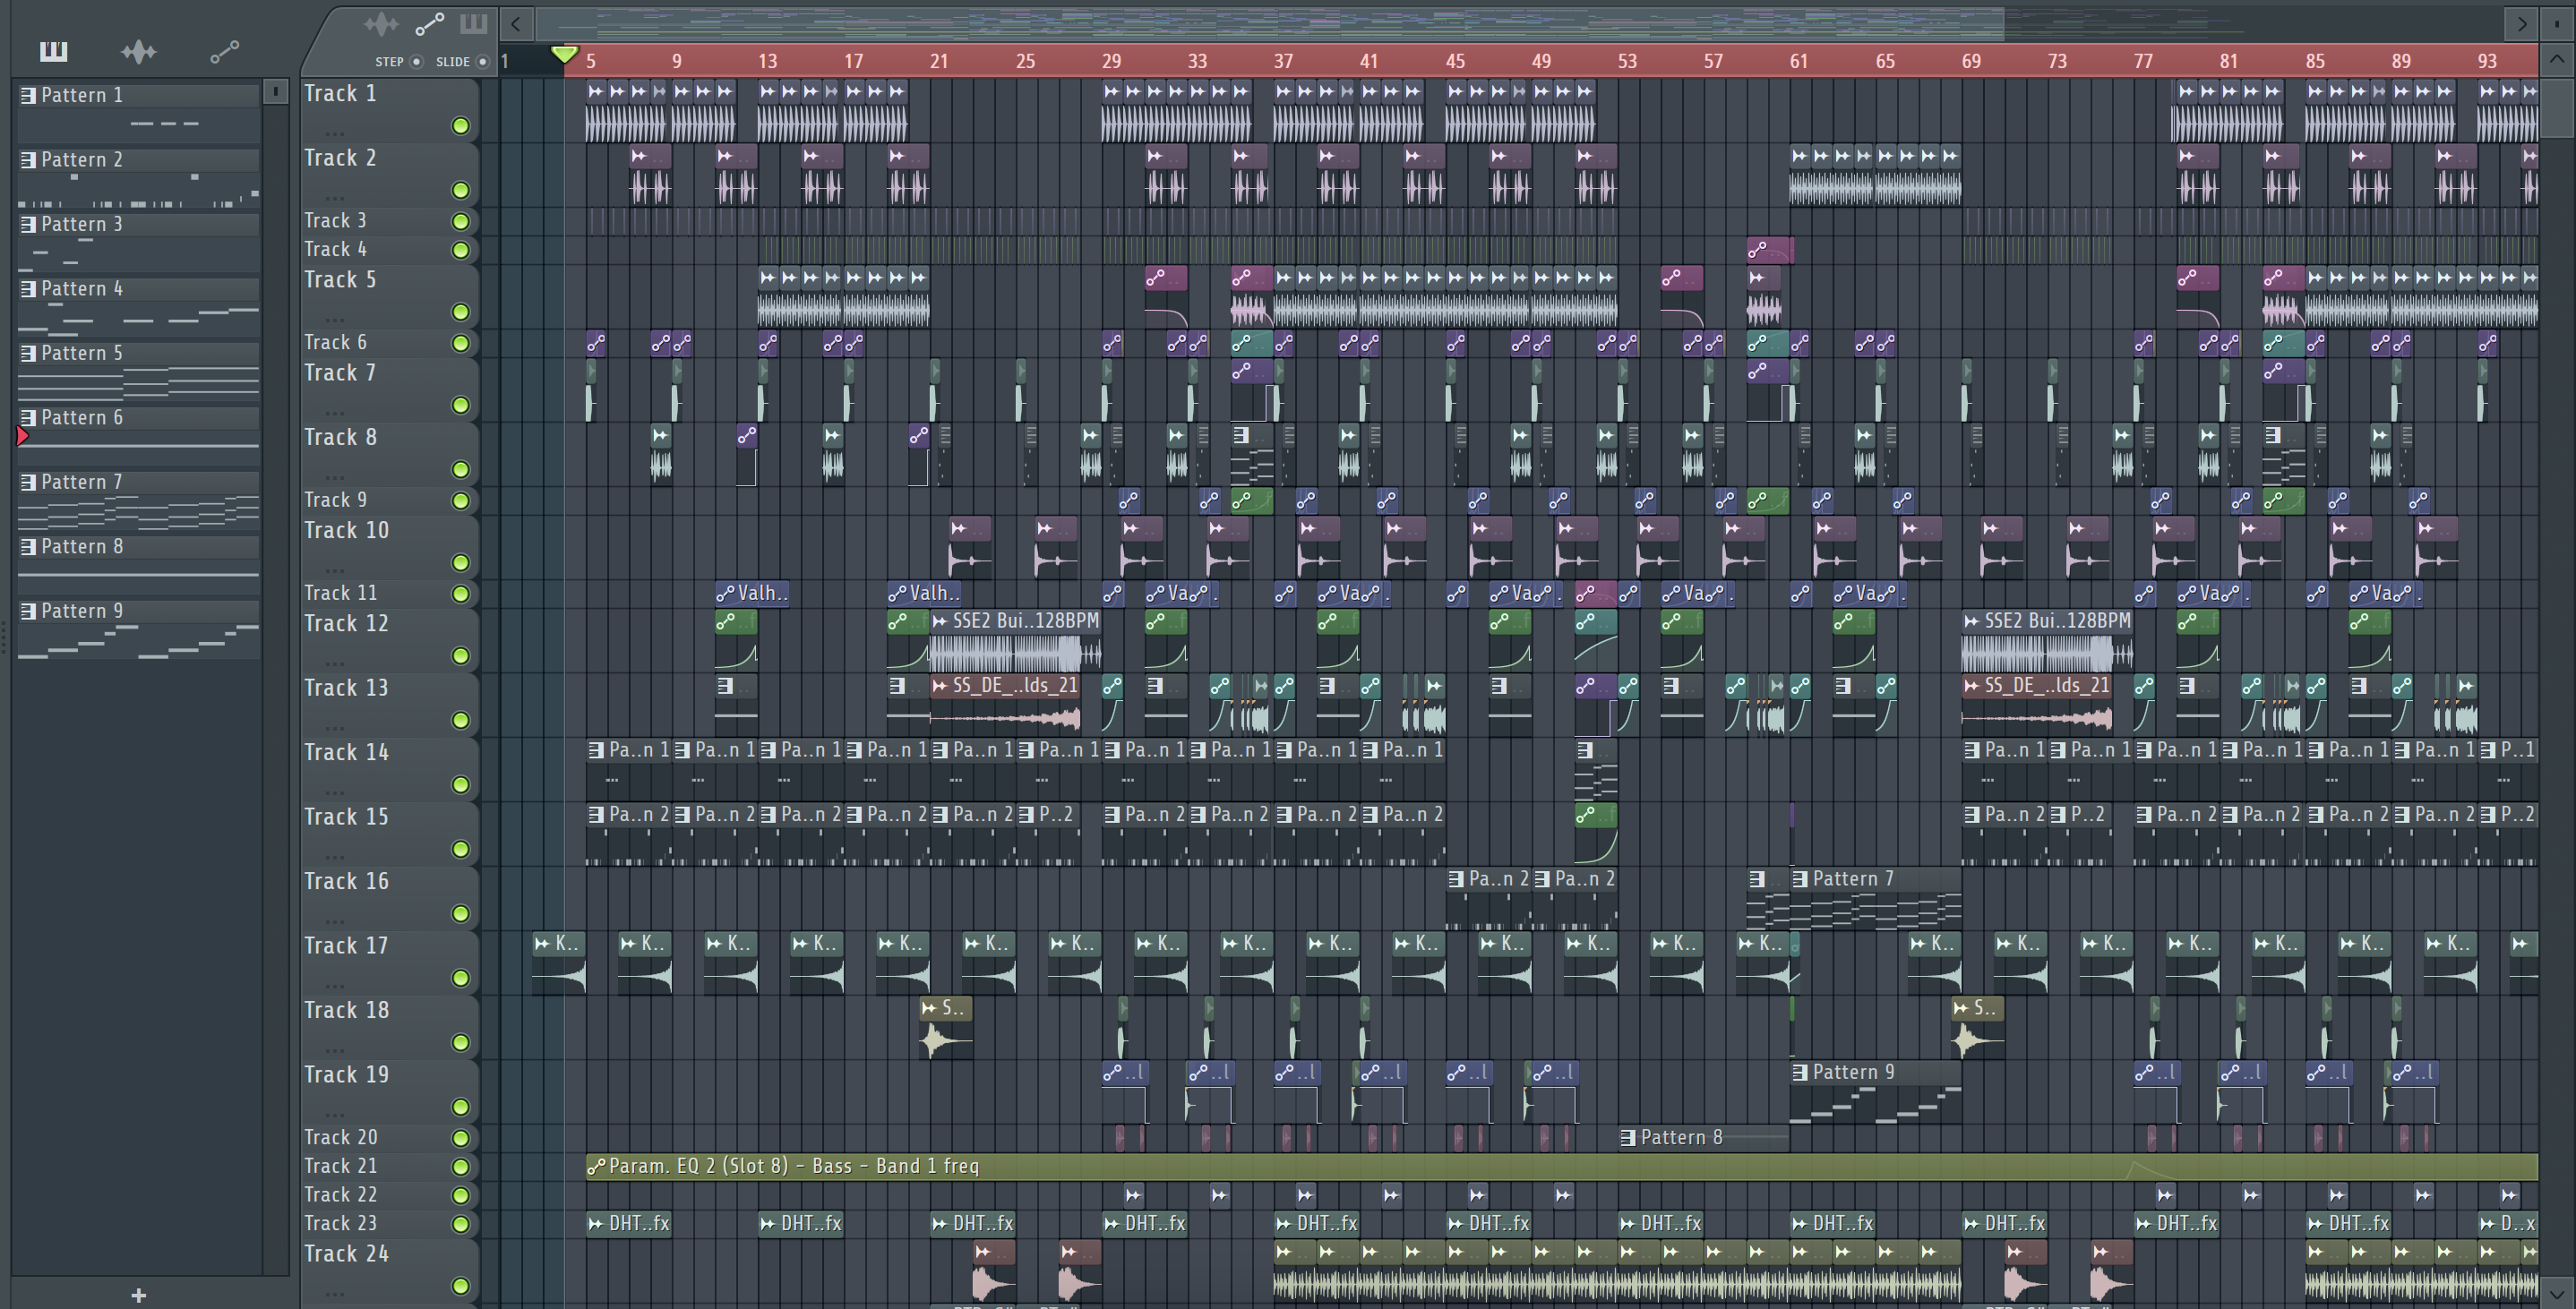Screen dimensions: 2576x1309
Task: Toggle the Track 14 mute LED
Action: click(x=460, y=785)
